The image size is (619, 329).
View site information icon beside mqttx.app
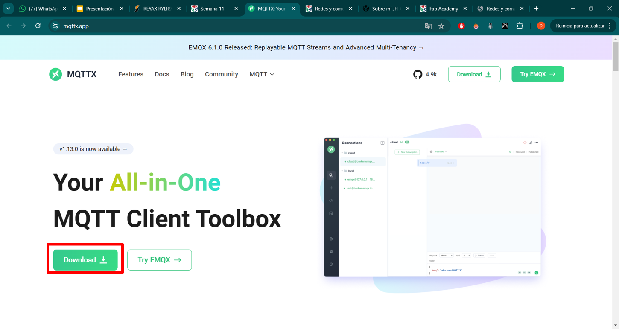[55, 26]
